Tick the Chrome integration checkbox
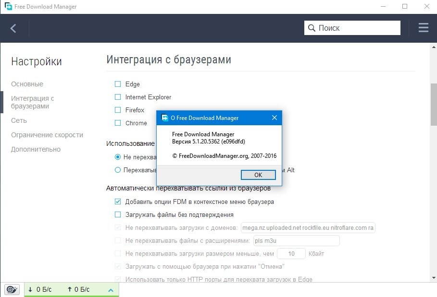The width and height of the screenshot is (437, 297). click(x=118, y=123)
